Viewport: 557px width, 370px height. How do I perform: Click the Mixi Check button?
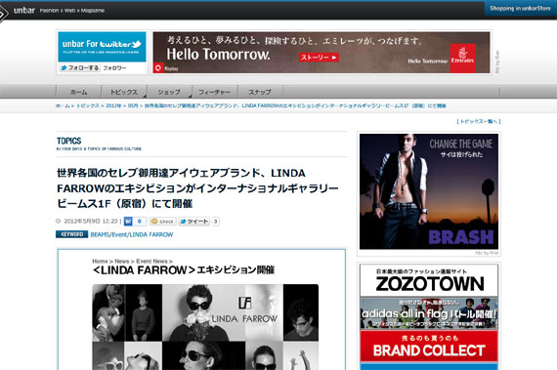click(162, 222)
